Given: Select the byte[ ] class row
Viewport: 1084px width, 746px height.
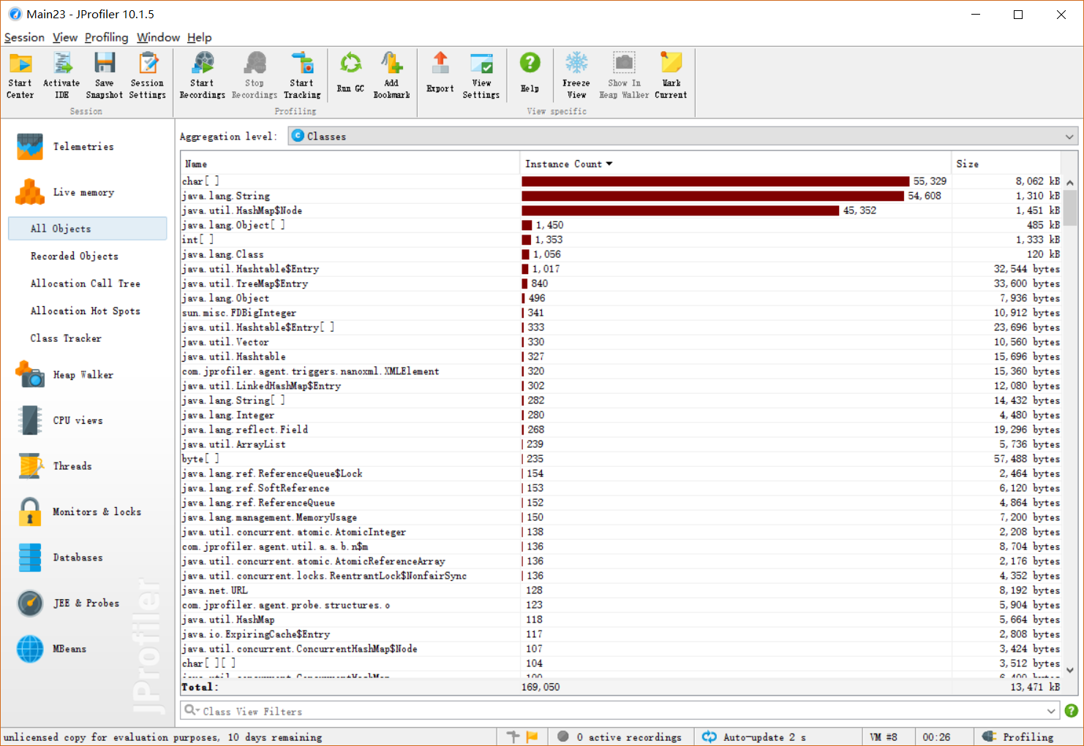Looking at the screenshot, I should tap(621, 459).
